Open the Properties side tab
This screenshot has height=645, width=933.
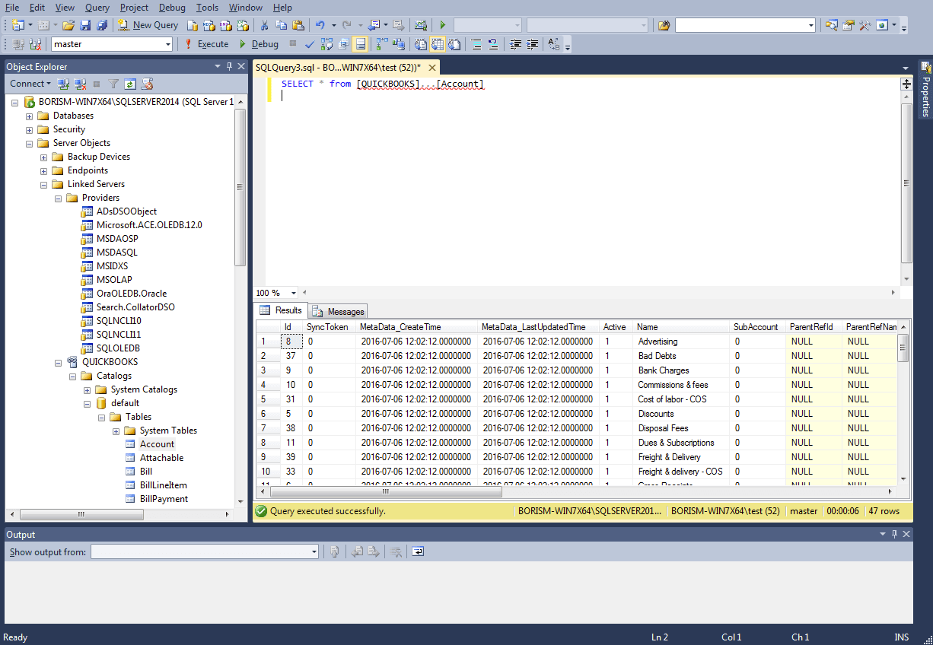(x=925, y=90)
